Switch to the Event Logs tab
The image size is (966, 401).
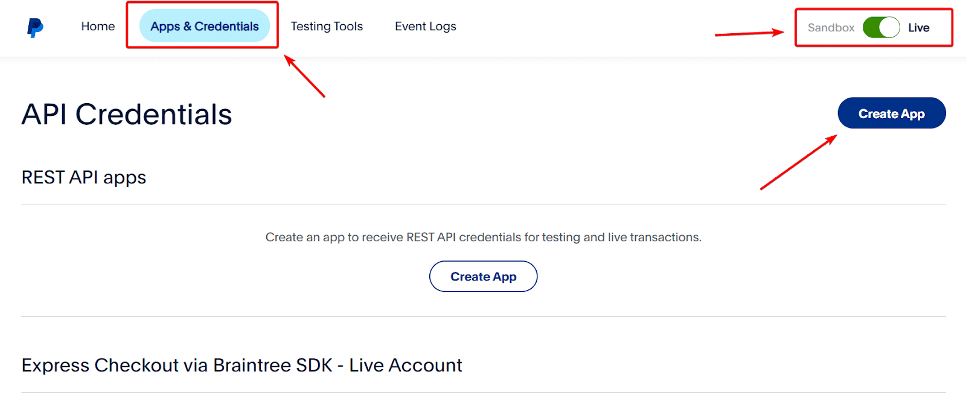(x=425, y=27)
